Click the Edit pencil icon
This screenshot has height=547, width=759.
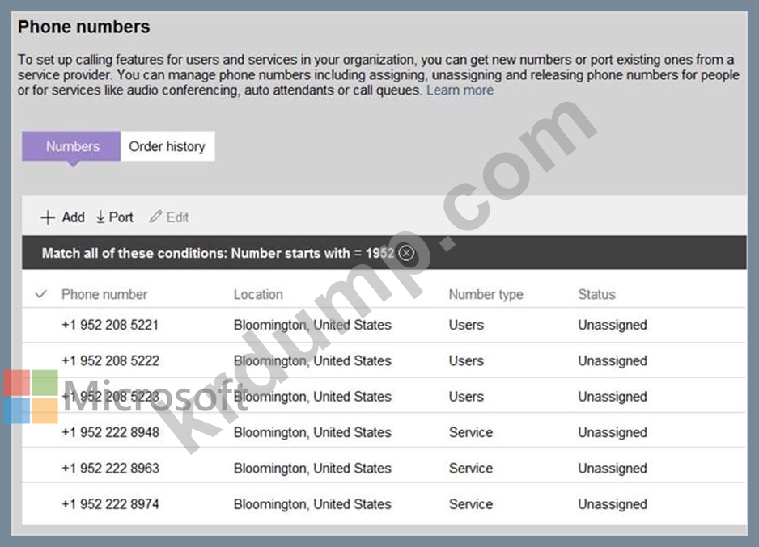(155, 217)
